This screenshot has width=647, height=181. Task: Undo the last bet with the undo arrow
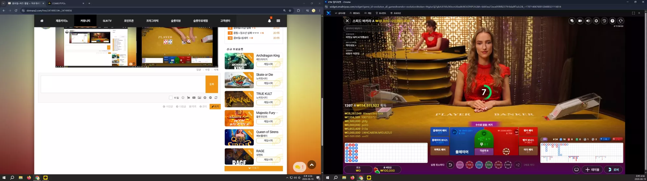[450, 165]
